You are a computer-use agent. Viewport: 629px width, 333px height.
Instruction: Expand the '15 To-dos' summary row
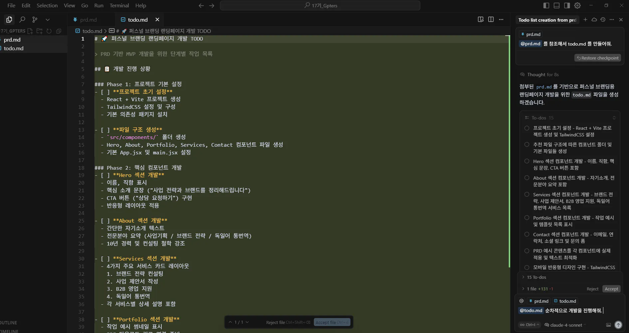tap(536, 277)
